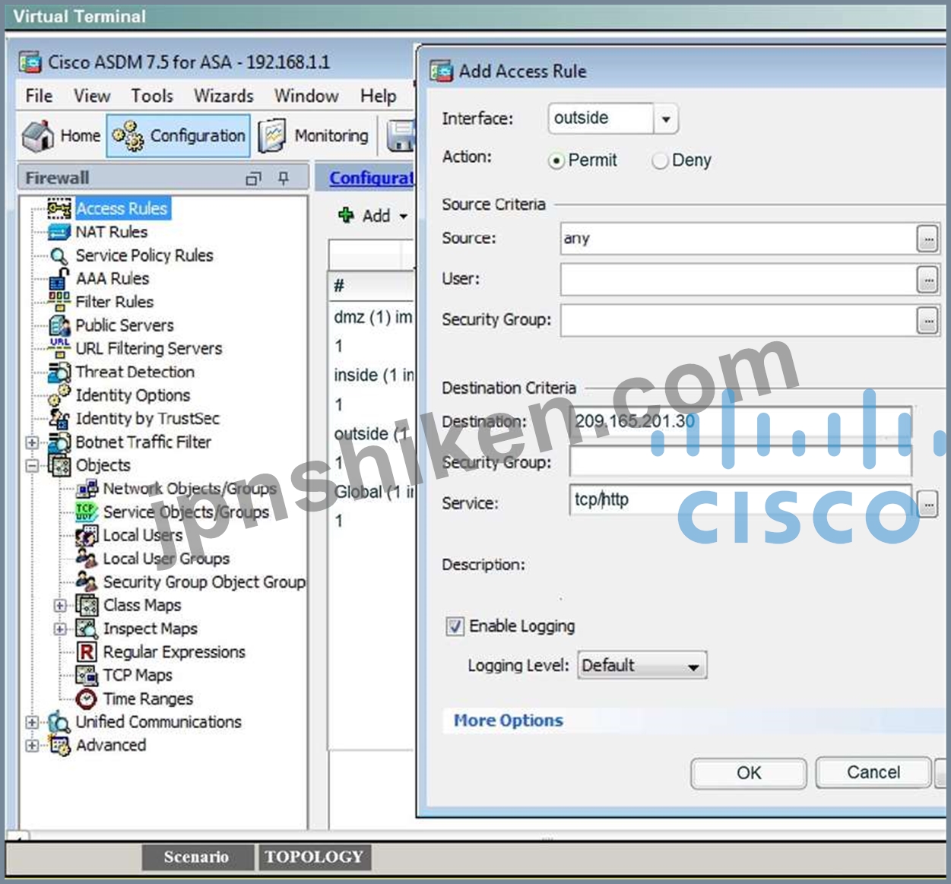Open the TCP Maps icon

pyautogui.click(x=87, y=675)
